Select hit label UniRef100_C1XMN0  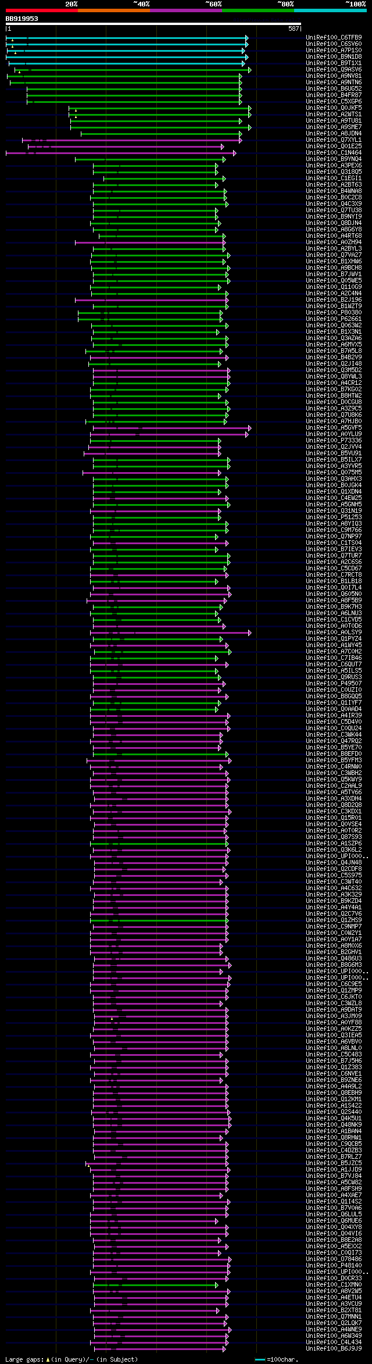pyautogui.click(x=334, y=1285)
